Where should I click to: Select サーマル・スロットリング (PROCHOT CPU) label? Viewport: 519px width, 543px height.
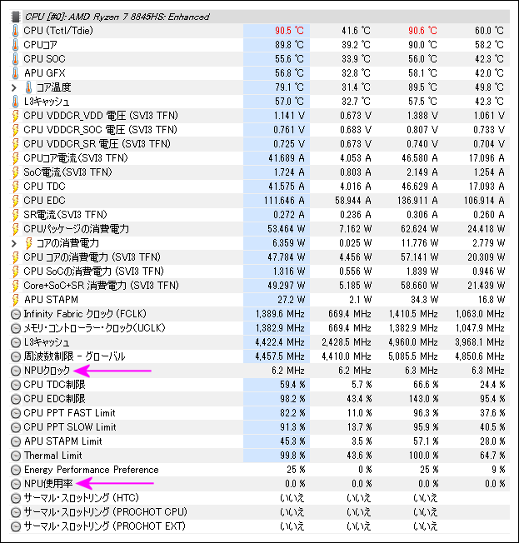click(x=105, y=512)
